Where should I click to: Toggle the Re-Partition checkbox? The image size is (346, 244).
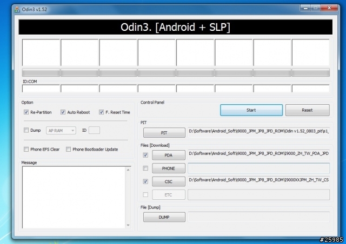pyautogui.click(x=26, y=112)
